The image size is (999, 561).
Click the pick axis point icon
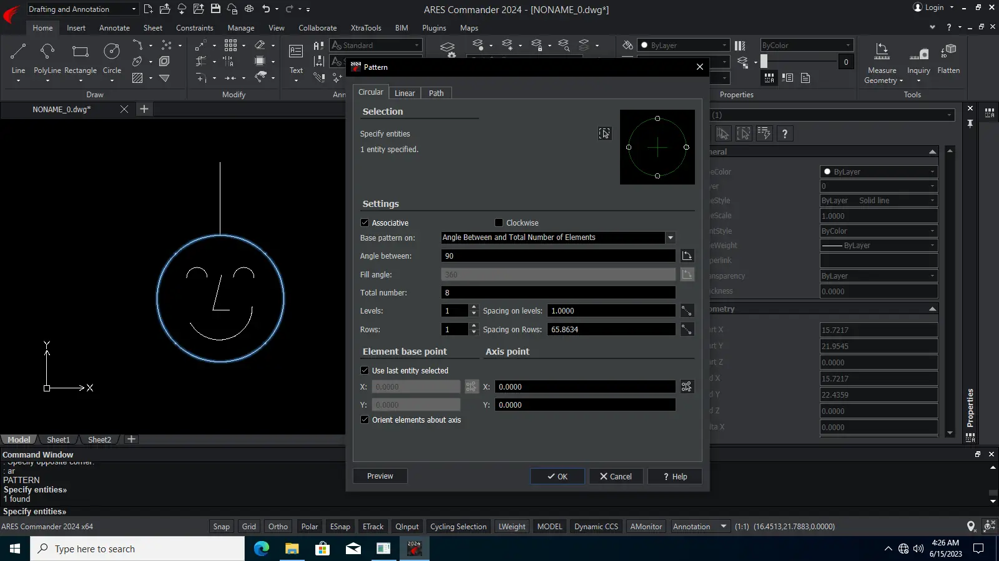[x=687, y=387]
